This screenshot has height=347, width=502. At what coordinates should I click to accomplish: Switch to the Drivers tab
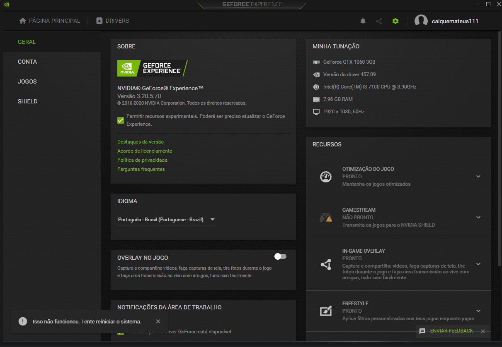112,21
